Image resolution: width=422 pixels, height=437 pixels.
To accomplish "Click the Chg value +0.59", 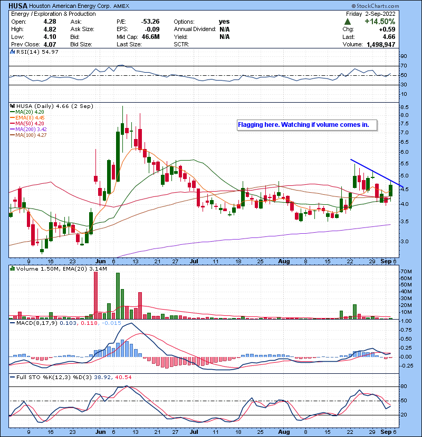I will coord(387,29).
